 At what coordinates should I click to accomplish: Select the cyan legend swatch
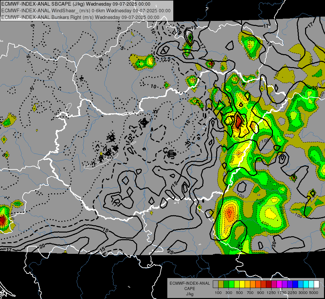[x=306, y=284]
